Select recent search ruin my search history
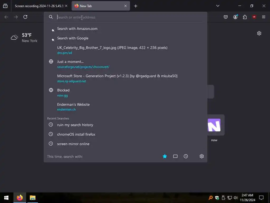 pyautogui.click(x=125, y=125)
